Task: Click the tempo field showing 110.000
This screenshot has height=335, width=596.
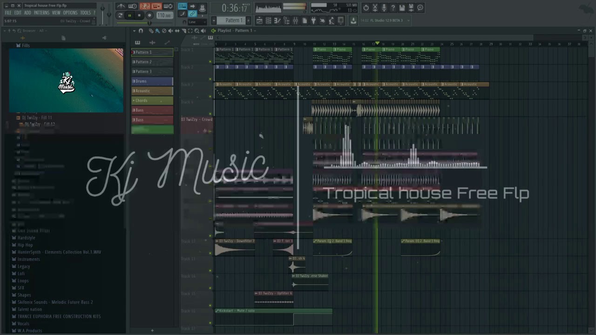Action: (164, 15)
